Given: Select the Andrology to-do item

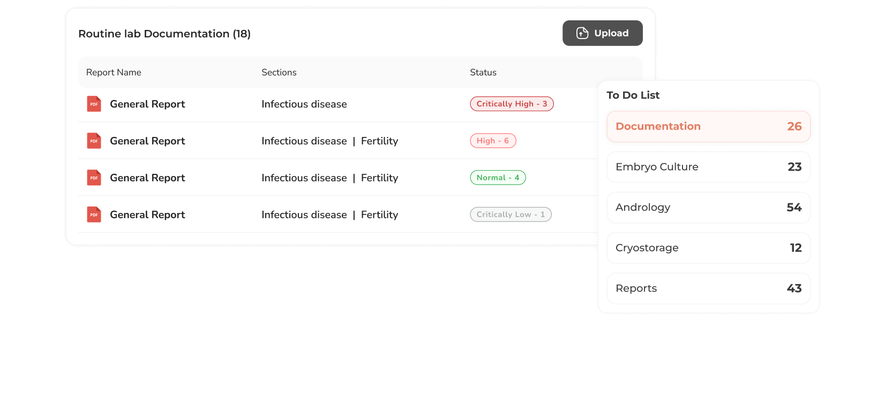Looking at the screenshot, I should coord(708,208).
